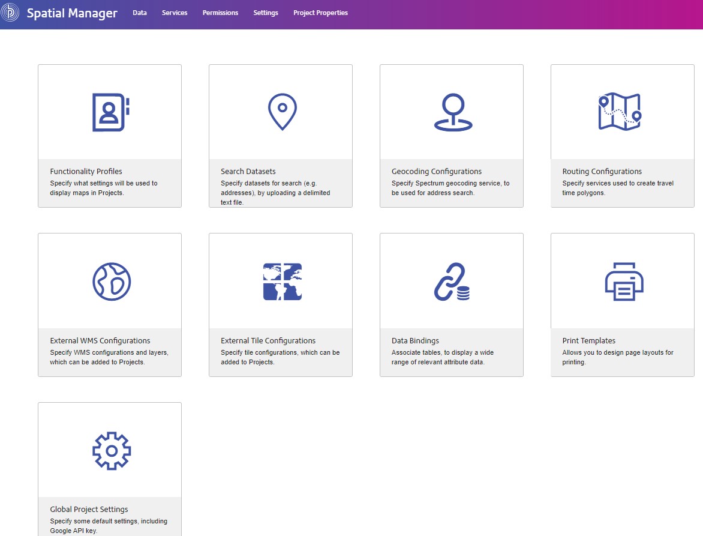Select the Print Templates printer icon
This screenshot has width=703, height=536.
pos(622,280)
